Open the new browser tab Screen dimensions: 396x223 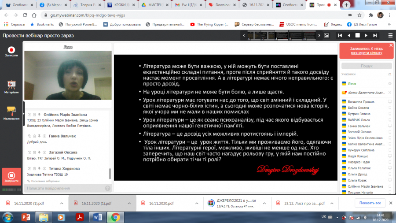point(346,5)
